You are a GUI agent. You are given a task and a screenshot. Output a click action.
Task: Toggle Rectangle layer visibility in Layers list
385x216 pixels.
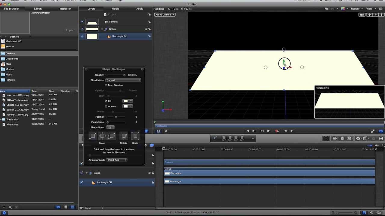[82, 36]
